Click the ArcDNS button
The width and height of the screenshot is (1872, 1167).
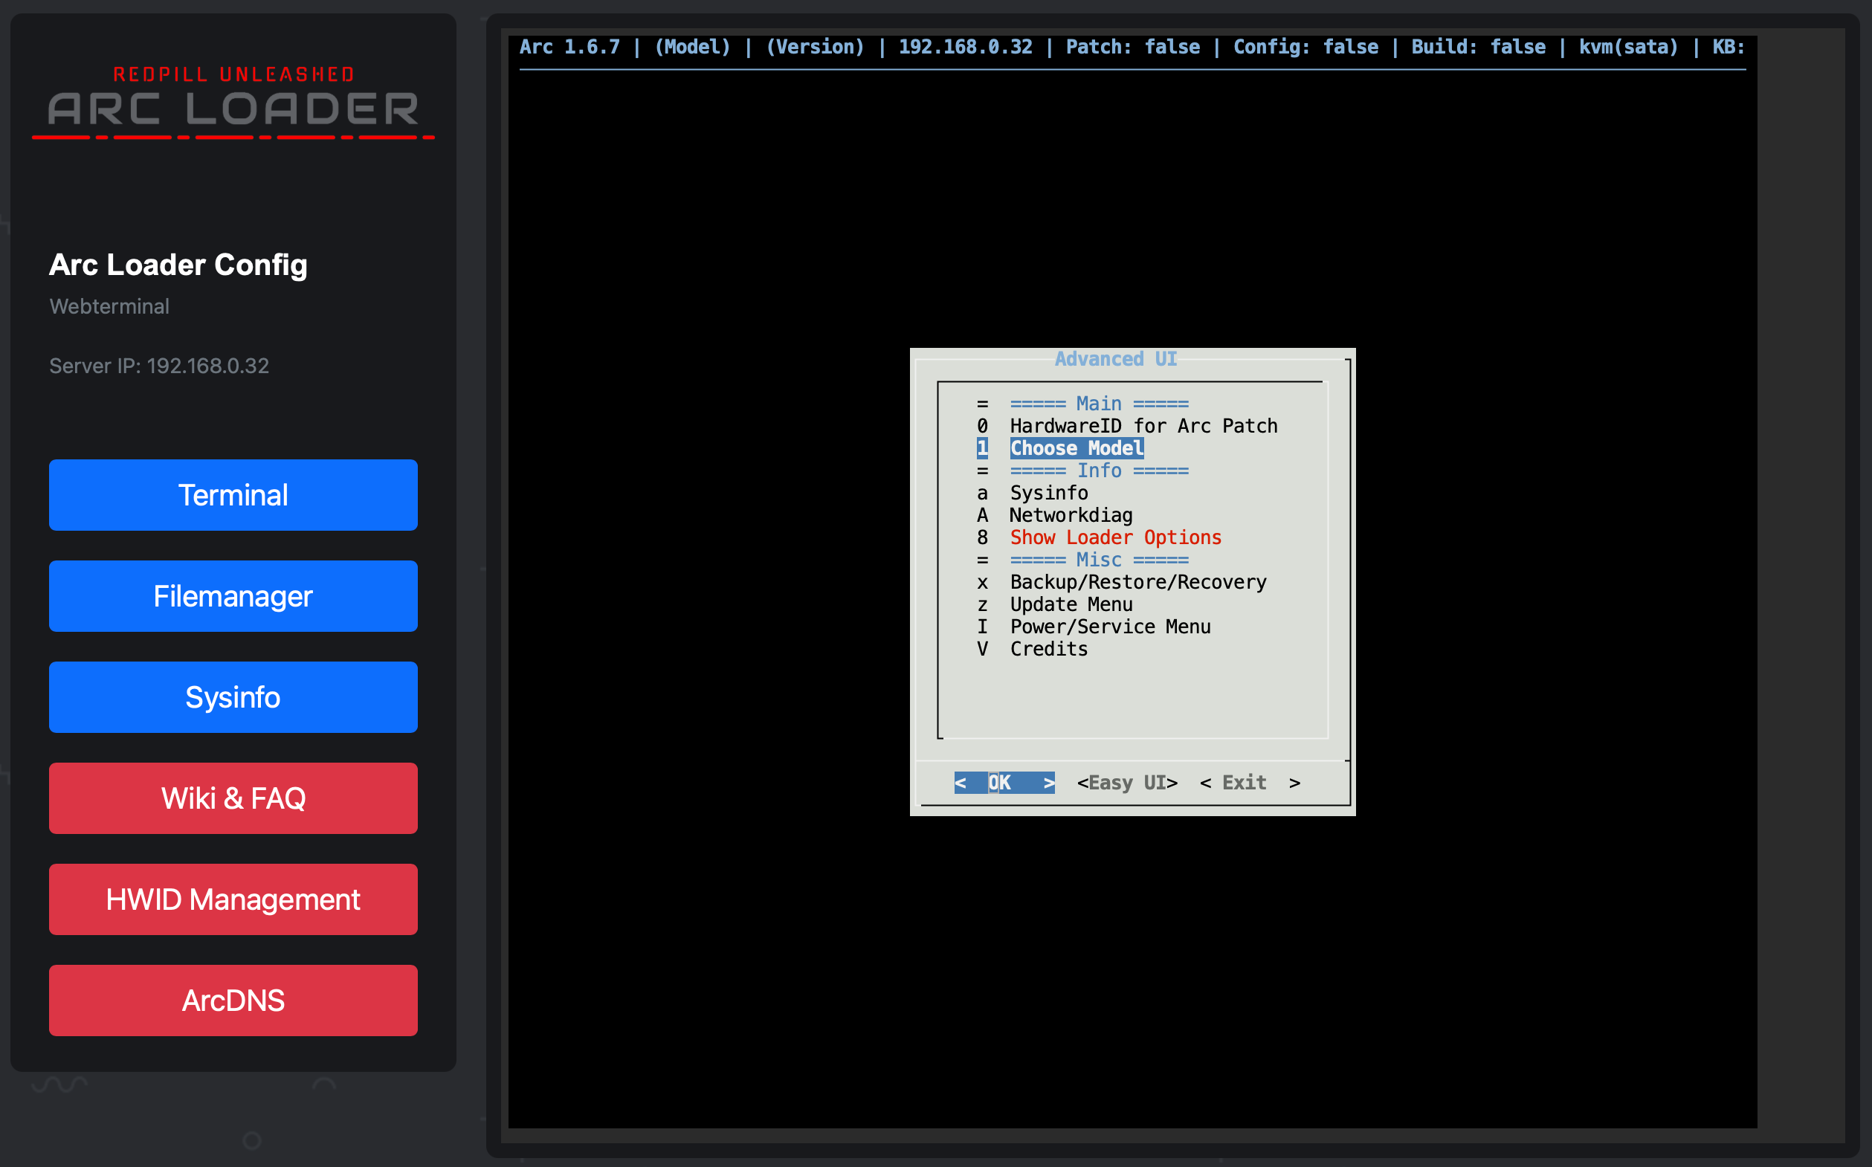(233, 1000)
